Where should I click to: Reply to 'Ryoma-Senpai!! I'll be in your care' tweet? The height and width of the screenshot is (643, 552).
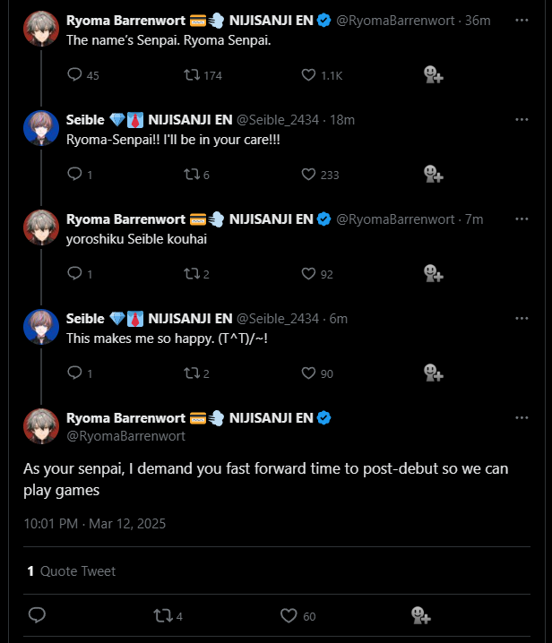click(x=74, y=175)
